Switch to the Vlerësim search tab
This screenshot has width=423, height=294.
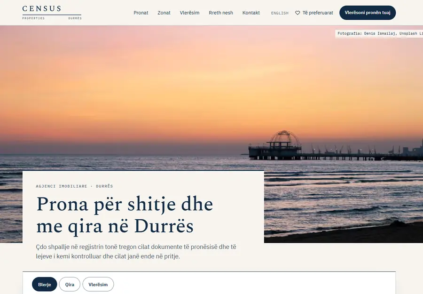click(x=98, y=284)
